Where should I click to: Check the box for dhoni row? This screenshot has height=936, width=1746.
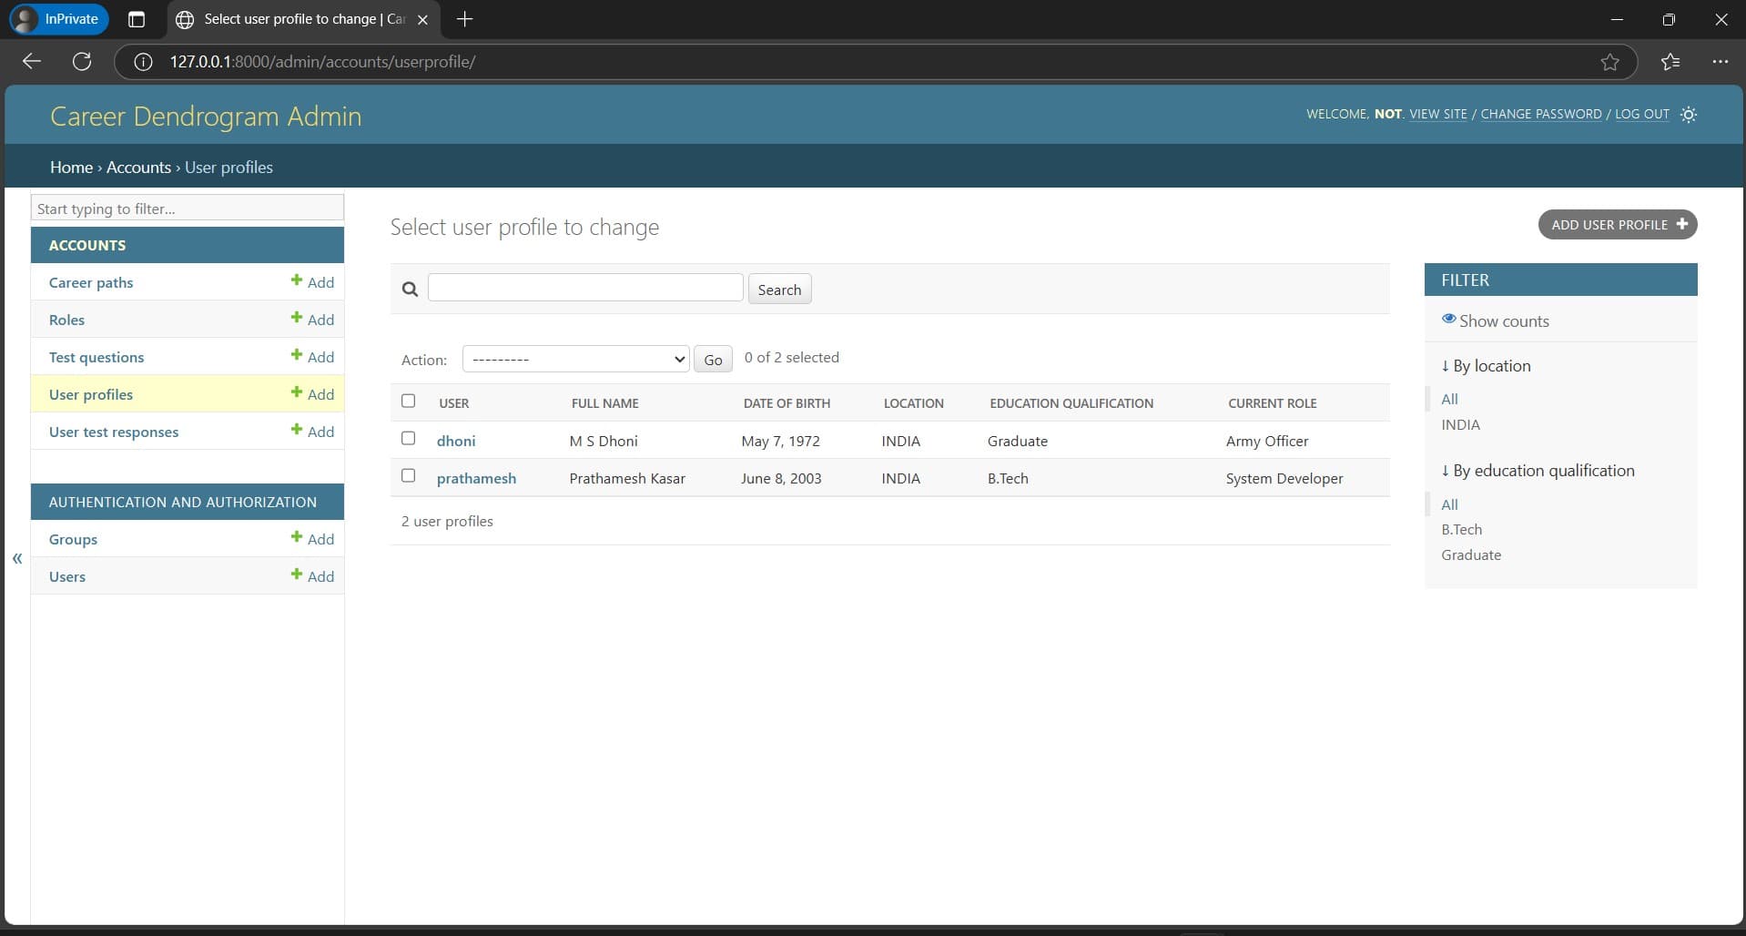tap(408, 439)
